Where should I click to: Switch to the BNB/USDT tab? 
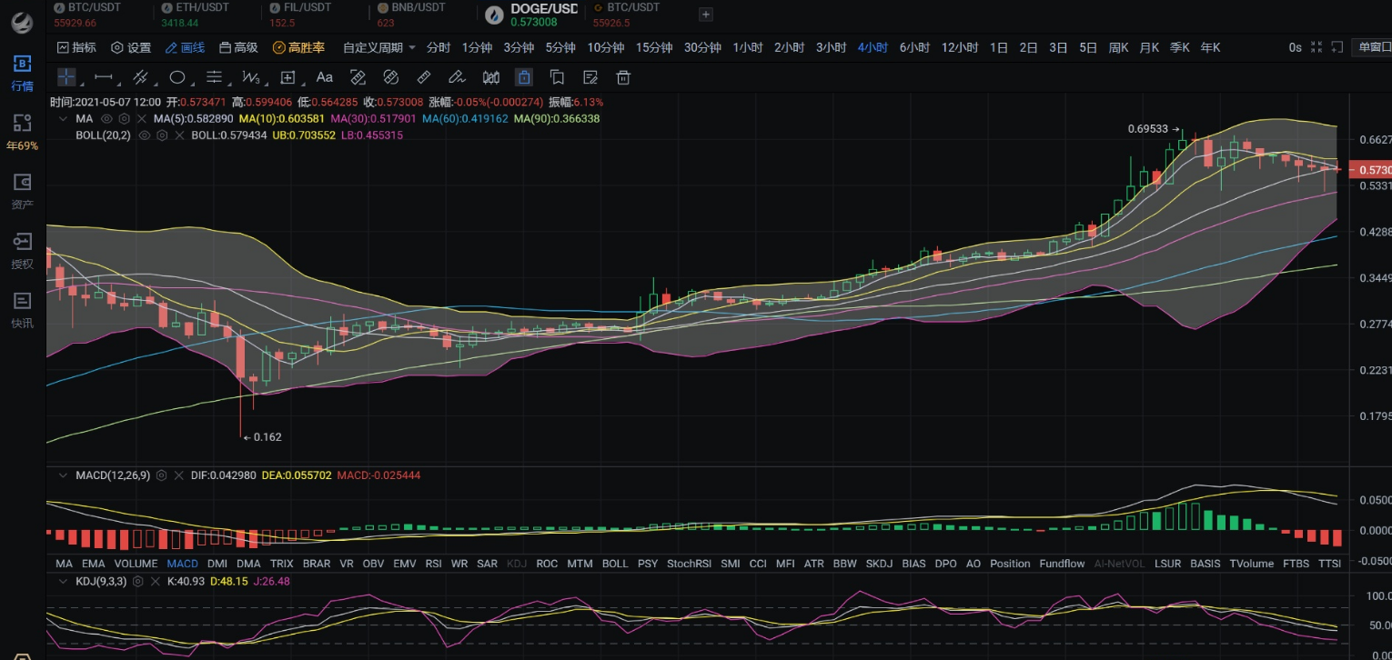coord(411,15)
